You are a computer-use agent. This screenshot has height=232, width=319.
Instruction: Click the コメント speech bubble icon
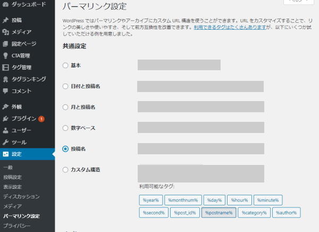click(6, 91)
